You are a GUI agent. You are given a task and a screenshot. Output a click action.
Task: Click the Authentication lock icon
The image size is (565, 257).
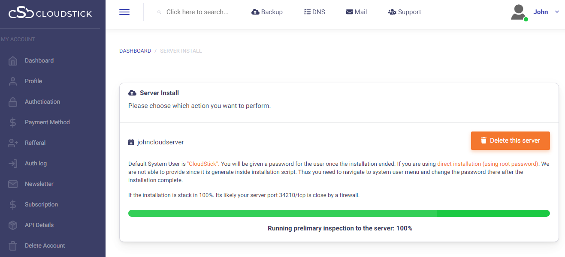coord(13,102)
